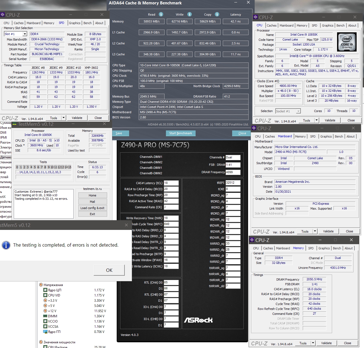Screen dimensions: 364x348
Task: Open the Slot #1 memory slot dropdown
Action: point(25,34)
